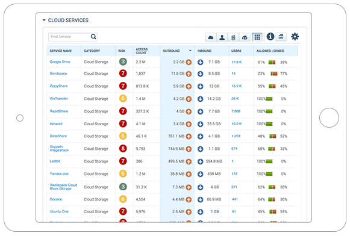Open Ubuntu One service link

59,211
